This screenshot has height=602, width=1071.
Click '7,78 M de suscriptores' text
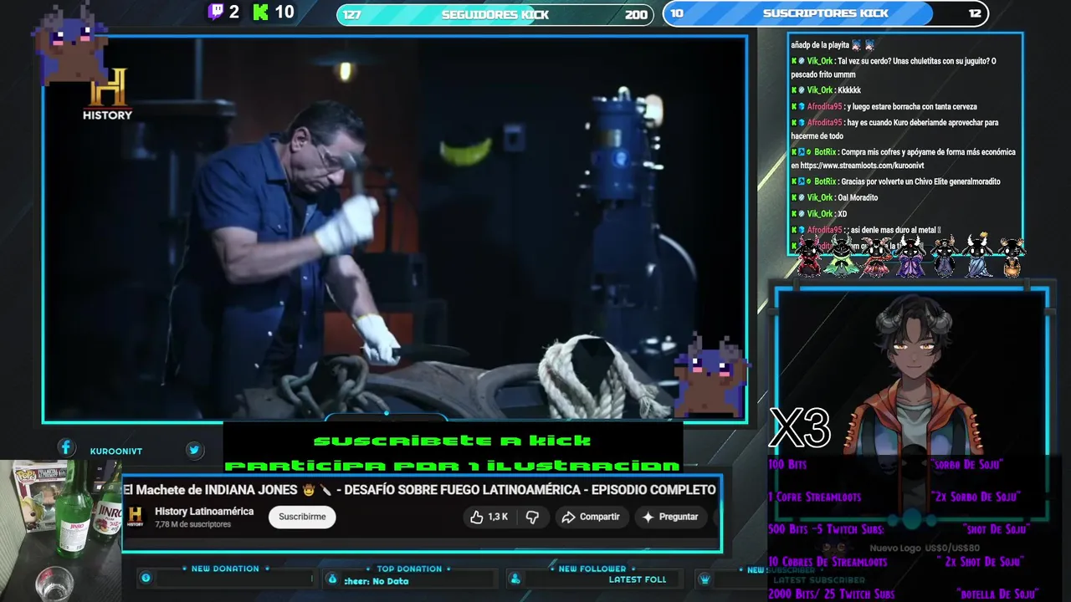pyautogui.click(x=192, y=524)
